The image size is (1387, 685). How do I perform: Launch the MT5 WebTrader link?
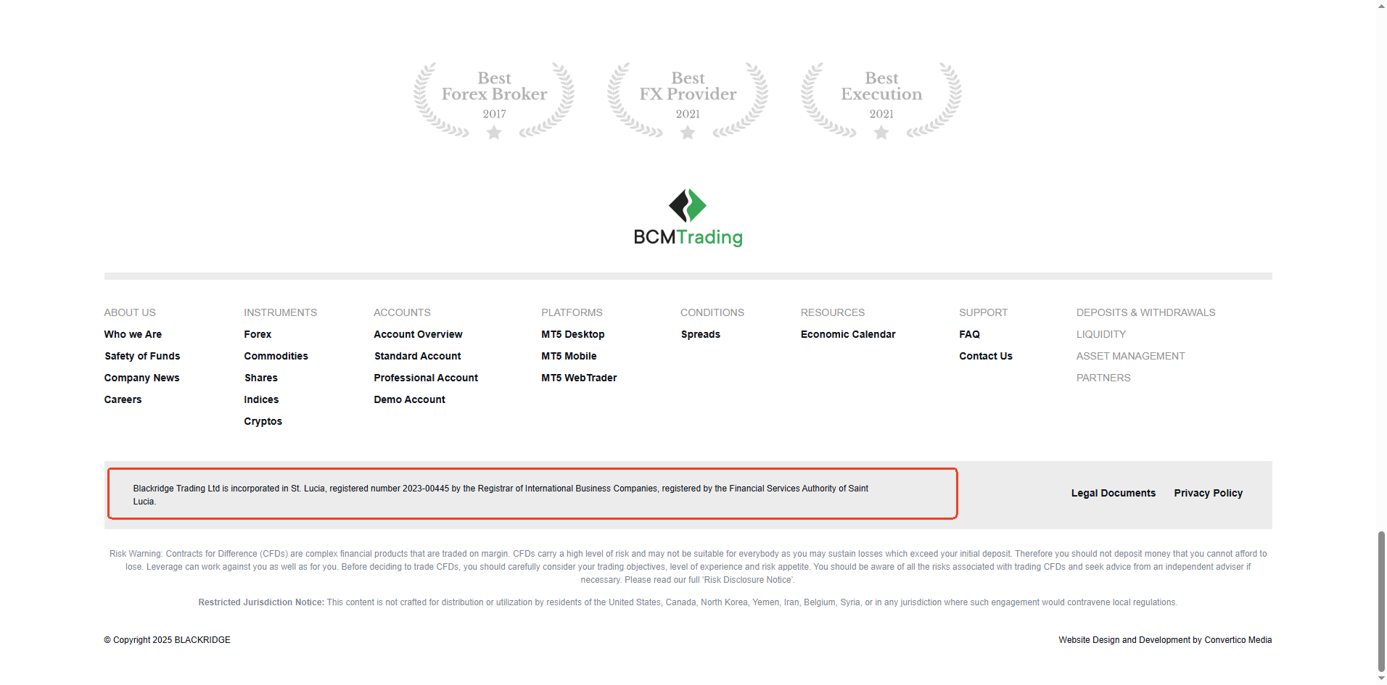[579, 378]
